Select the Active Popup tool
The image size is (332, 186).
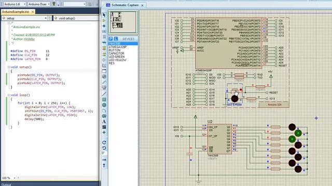point(104,71)
